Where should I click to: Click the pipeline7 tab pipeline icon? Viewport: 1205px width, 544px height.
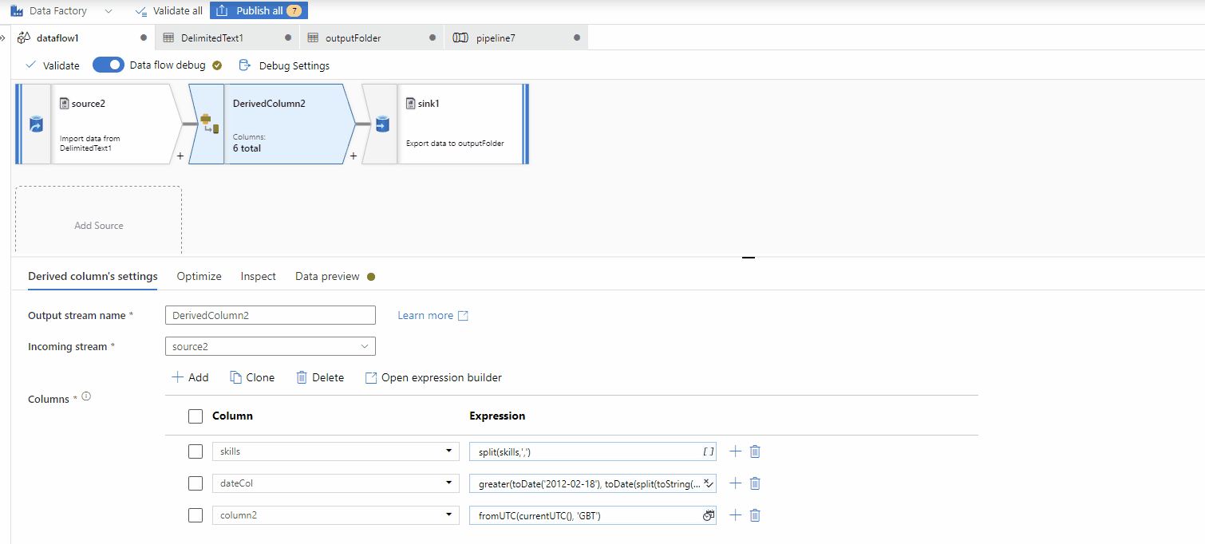(x=460, y=37)
